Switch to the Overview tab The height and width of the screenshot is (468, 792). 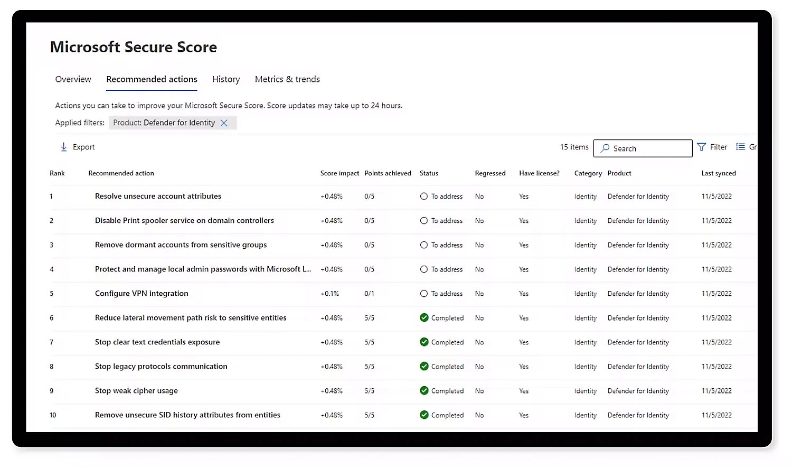click(73, 79)
